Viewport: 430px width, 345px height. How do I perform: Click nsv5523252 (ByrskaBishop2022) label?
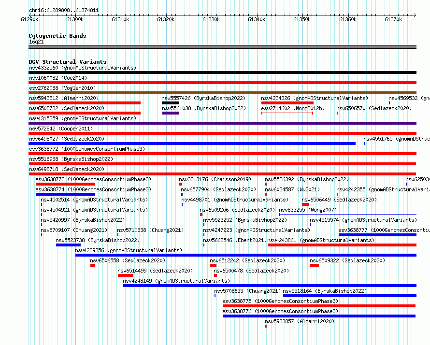(x=245, y=220)
